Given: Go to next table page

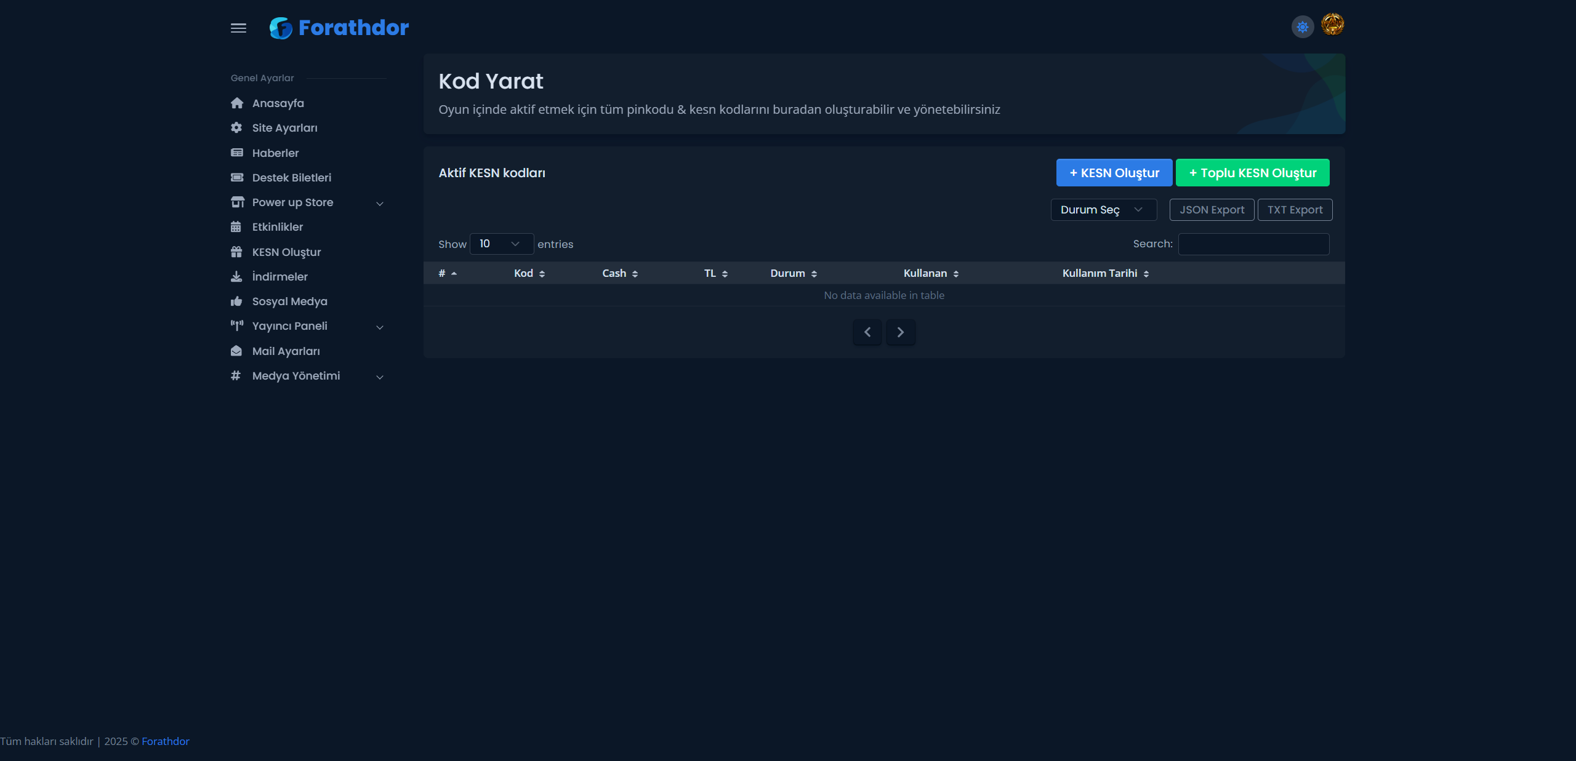Looking at the screenshot, I should 901,332.
